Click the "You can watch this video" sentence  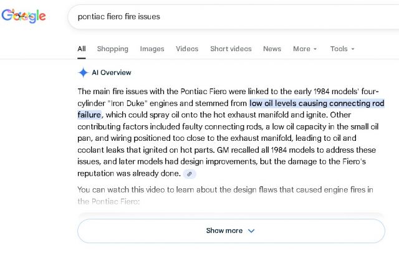pyautogui.click(x=231, y=189)
